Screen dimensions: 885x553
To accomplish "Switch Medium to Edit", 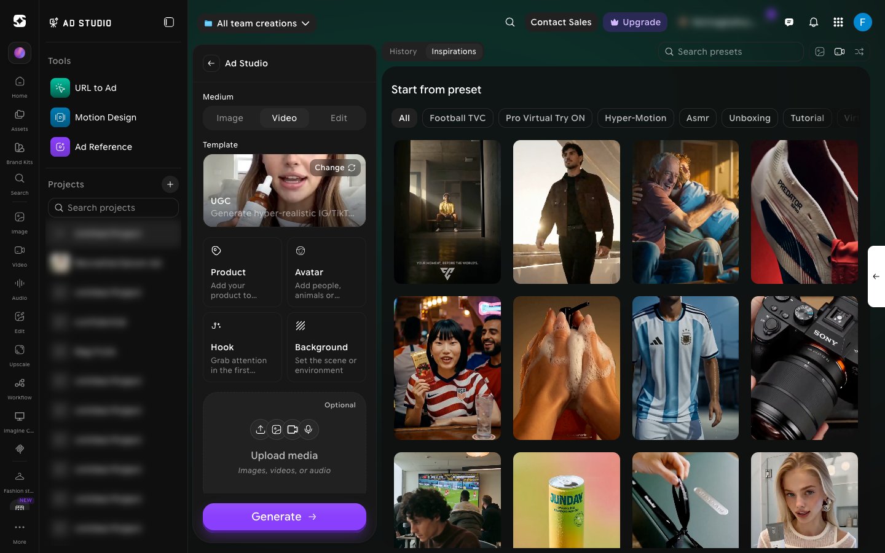I will (339, 118).
